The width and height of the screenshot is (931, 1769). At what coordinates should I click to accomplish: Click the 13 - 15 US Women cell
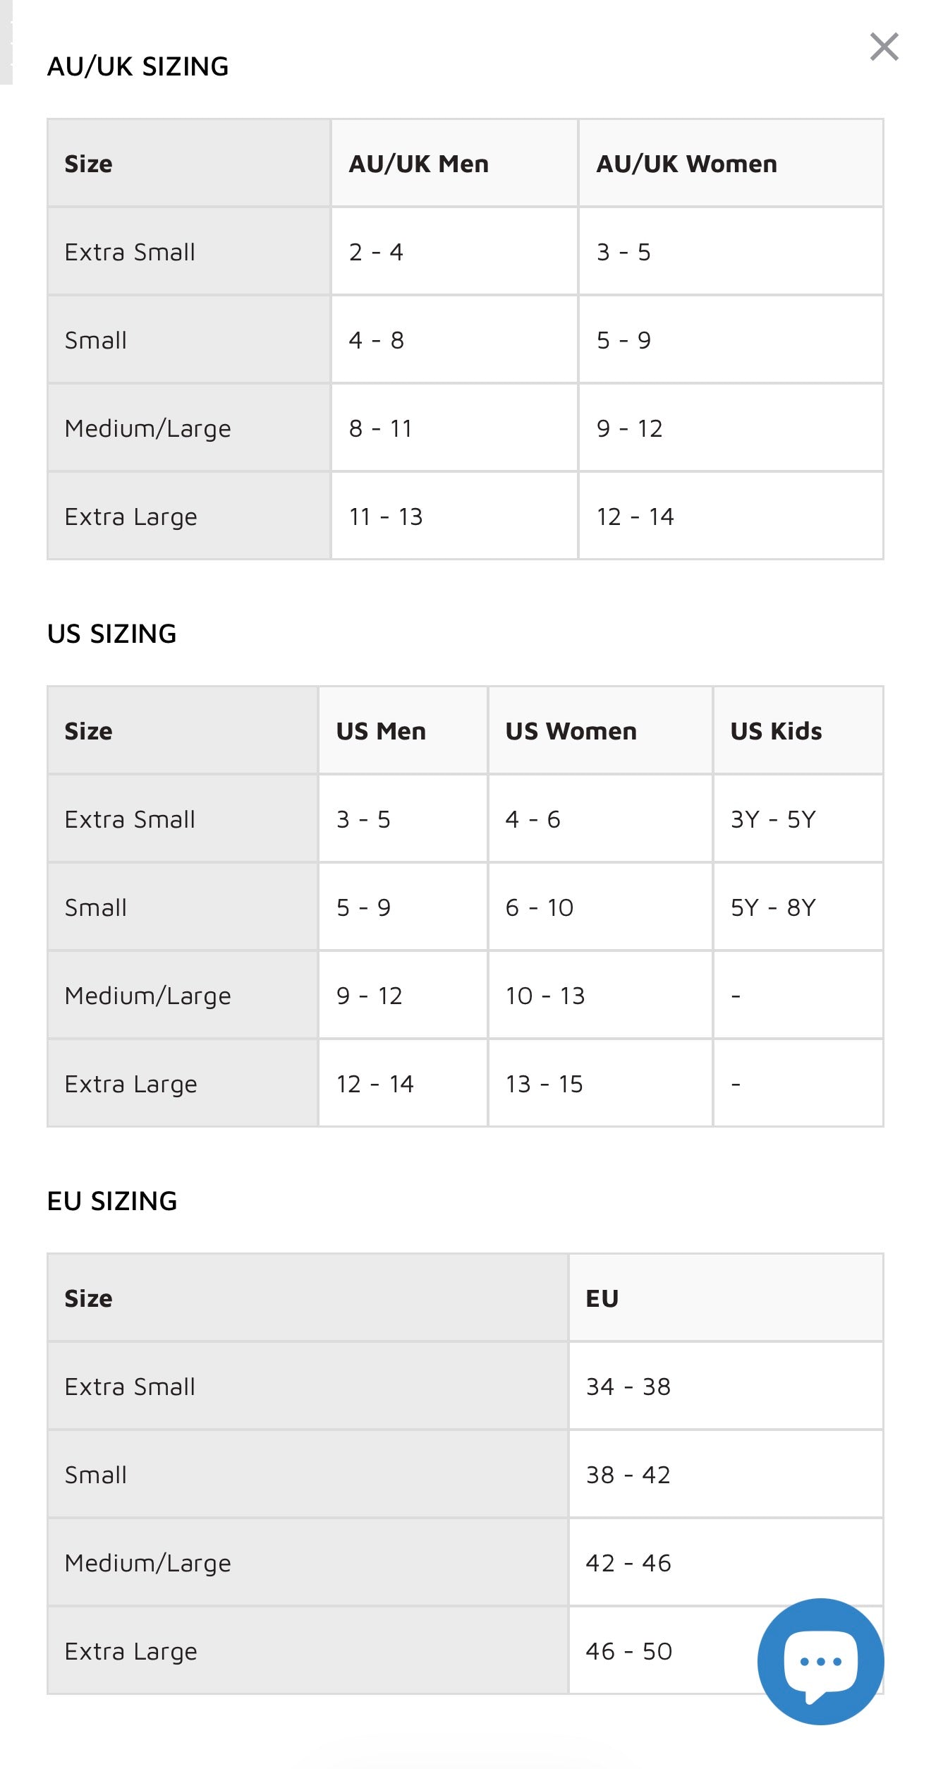tap(600, 1083)
